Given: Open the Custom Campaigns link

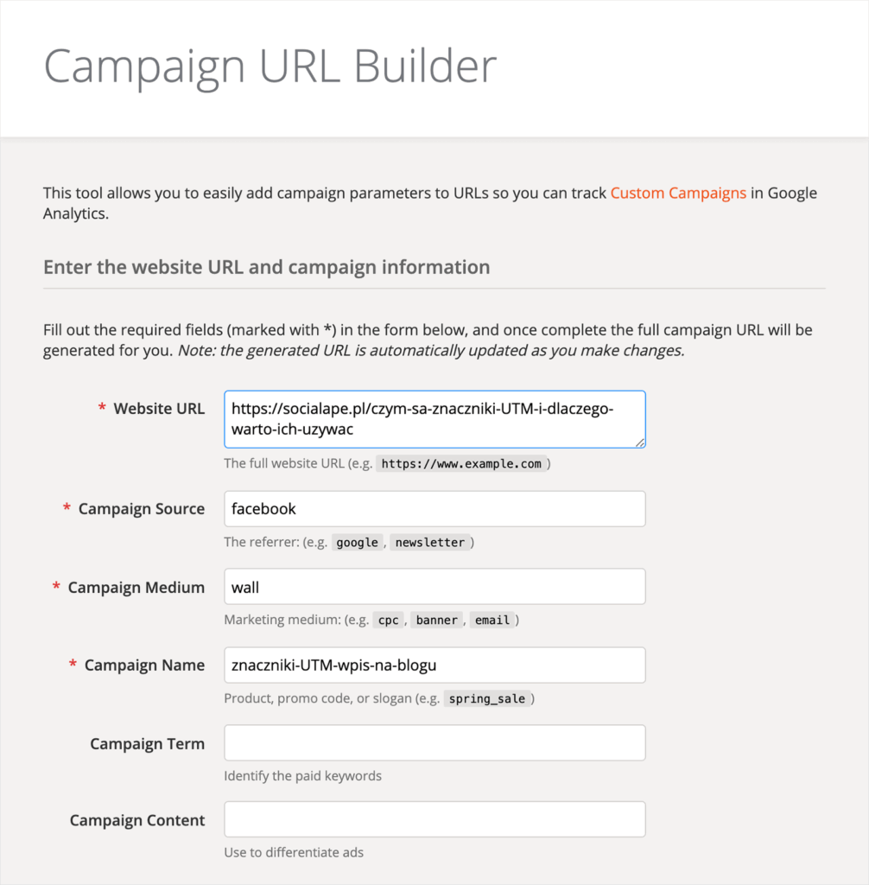Looking at the screenshot, I should (x=678, y=193).
